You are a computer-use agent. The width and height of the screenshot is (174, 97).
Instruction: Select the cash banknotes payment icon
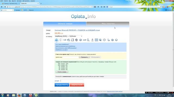69,40
